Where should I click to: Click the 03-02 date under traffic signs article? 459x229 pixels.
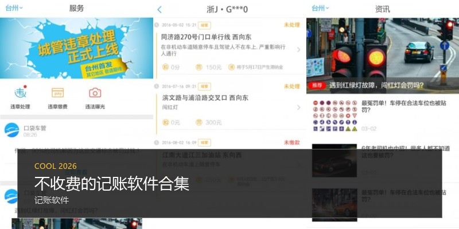pos(369,129)
